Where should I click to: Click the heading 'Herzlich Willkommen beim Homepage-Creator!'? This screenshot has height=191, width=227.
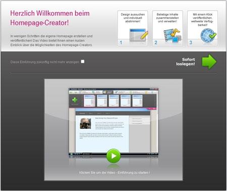[x=50, y=18]
